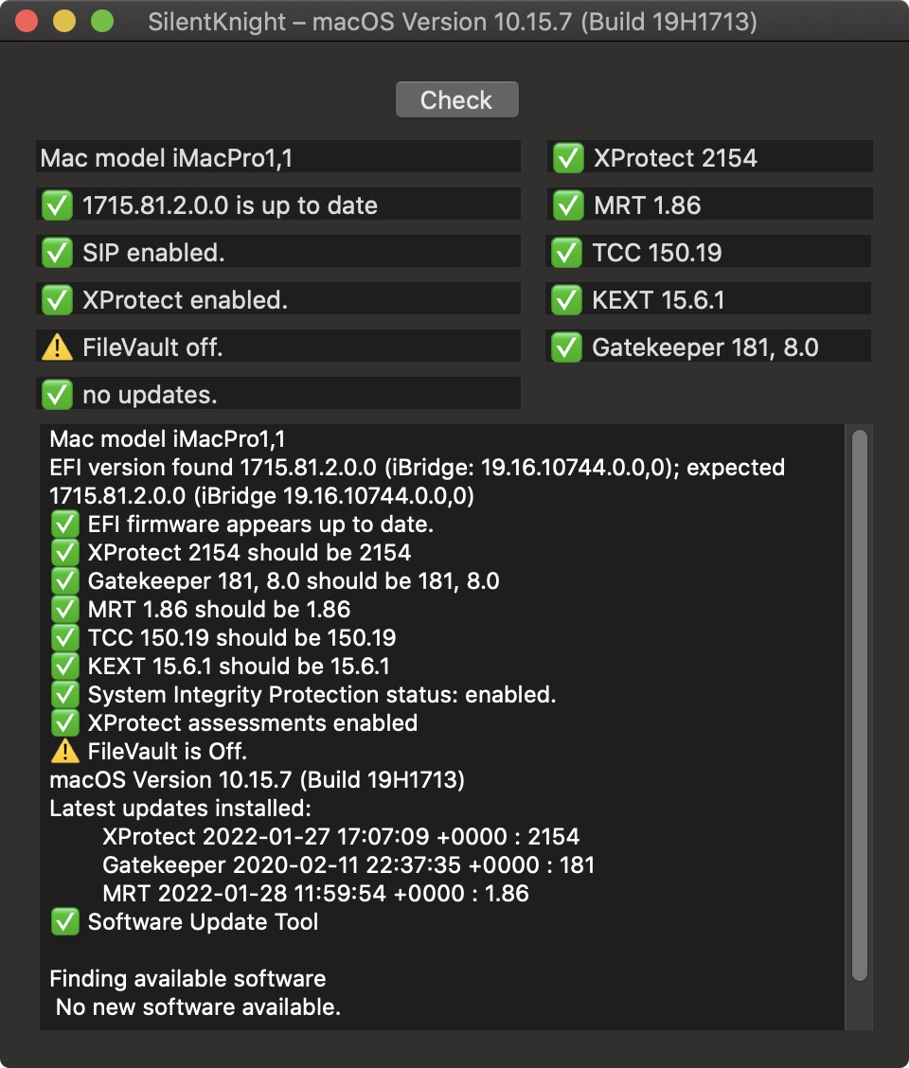Click the checkmark beside Software Update Tool in log
This screenshot has width=909, height=1068.
coord(64,922)
